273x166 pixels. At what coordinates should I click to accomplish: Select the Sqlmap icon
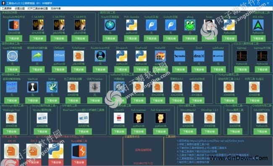[241, 56]
